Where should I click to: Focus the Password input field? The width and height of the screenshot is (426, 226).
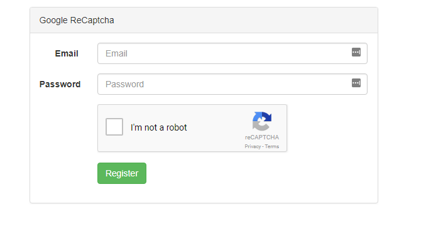(x=232, y=84)
